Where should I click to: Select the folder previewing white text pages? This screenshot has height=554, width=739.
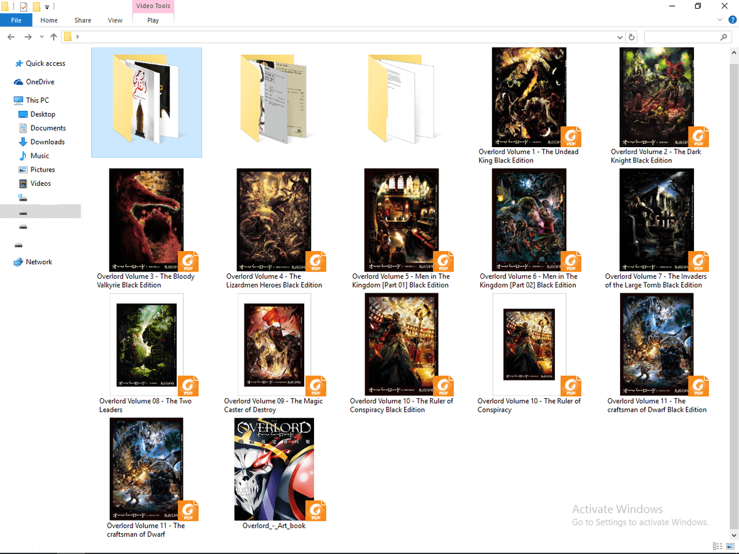point(401,98)
